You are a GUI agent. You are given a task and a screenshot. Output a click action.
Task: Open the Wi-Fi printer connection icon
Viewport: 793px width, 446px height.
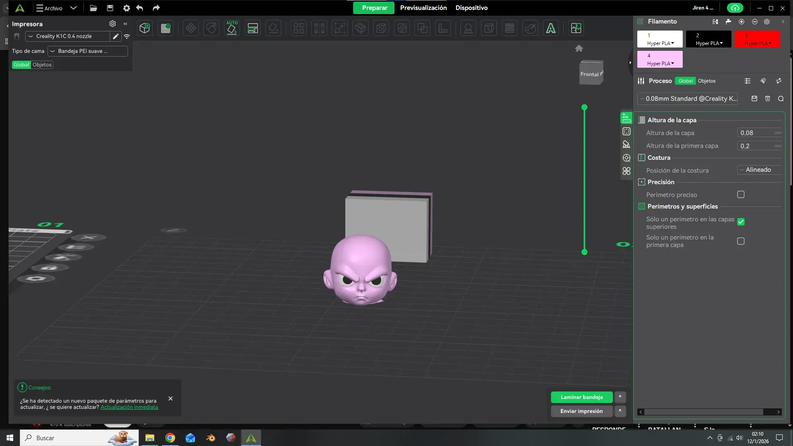click(127, 36)
